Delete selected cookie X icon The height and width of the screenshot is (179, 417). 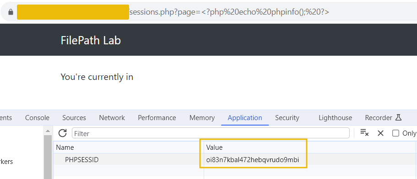click(380, 133)
